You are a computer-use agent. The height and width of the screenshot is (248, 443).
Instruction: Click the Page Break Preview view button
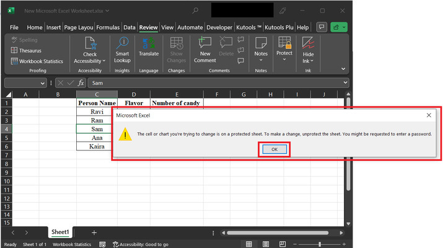click(282, 244)
